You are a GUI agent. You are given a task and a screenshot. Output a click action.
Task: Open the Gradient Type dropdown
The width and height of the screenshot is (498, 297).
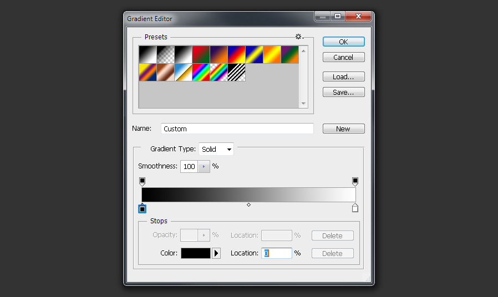[216, 149]
